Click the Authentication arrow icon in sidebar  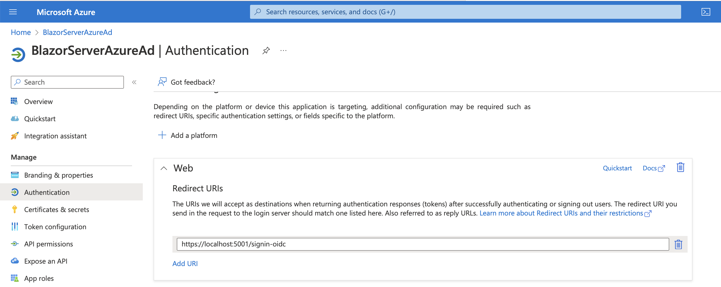15,192
